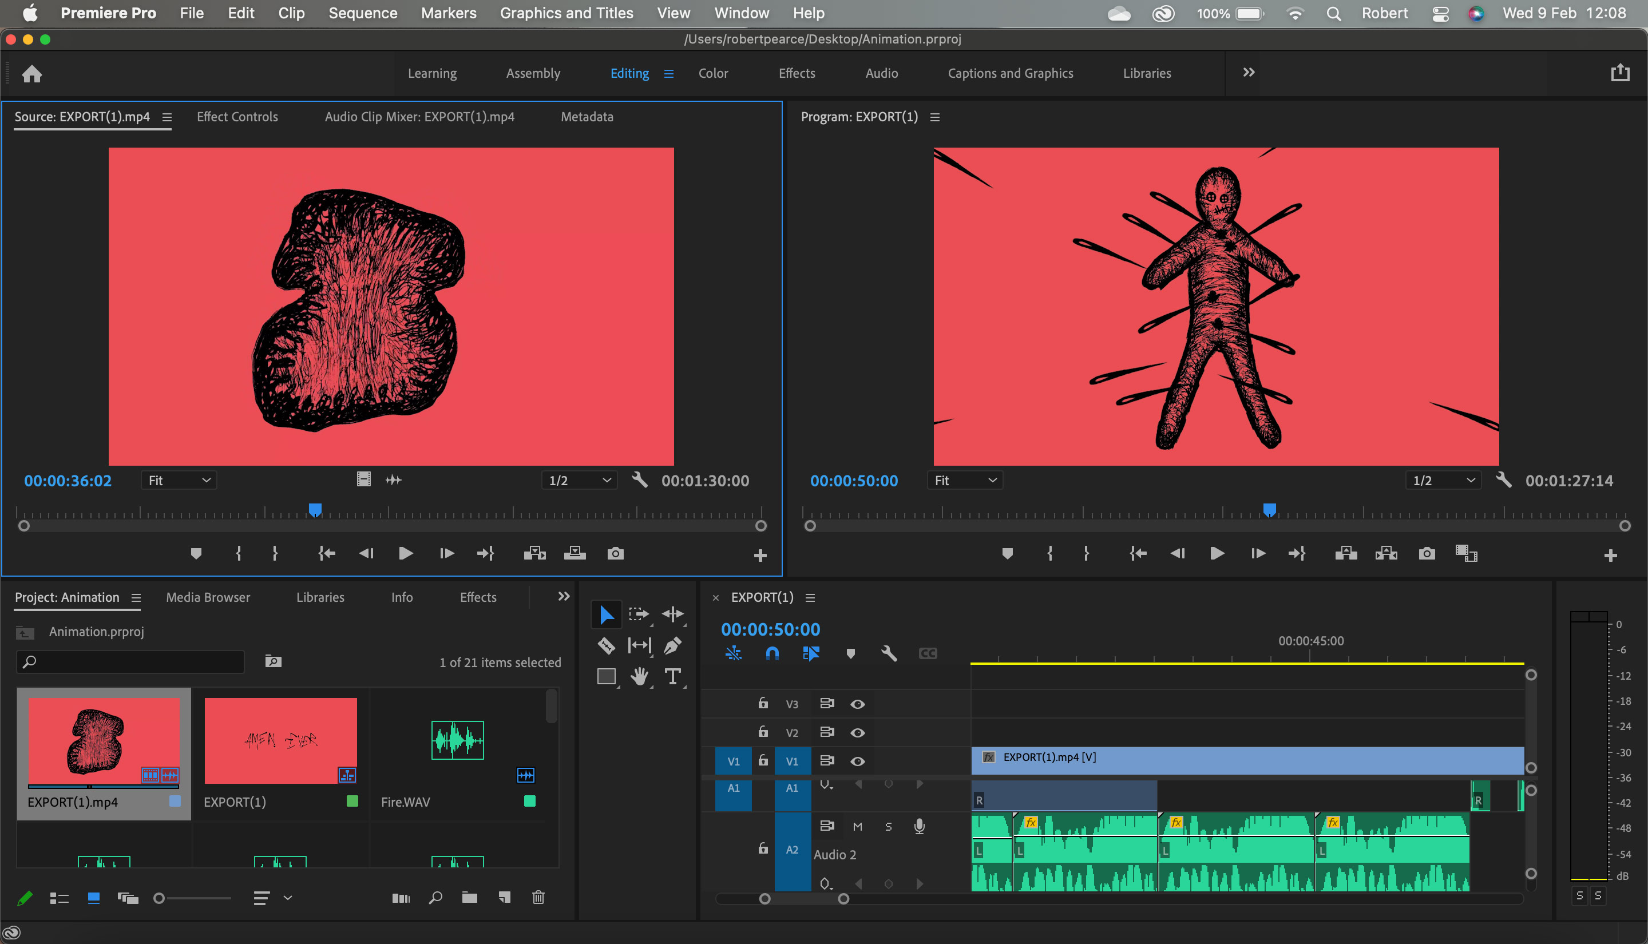The width and height of the screenshot is (1648, 944).
Task: Expand workspace overflow chevrons
Action: click(x=1249, y=72)
